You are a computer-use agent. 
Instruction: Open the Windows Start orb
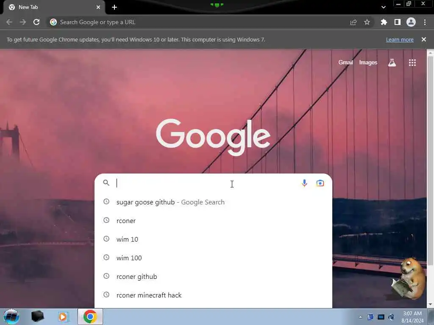(x=11, y=317)
